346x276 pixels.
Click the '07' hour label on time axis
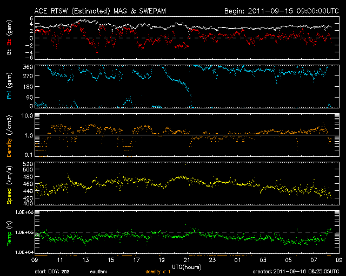click(x=314, y=260)
